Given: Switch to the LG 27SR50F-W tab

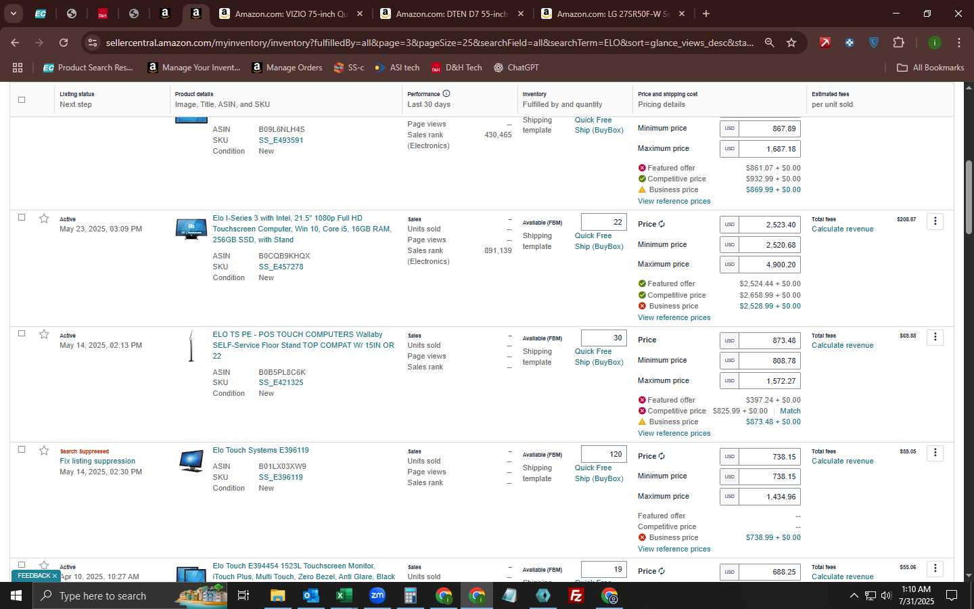Looking at the screenshot, I should (x=613, y=14).
